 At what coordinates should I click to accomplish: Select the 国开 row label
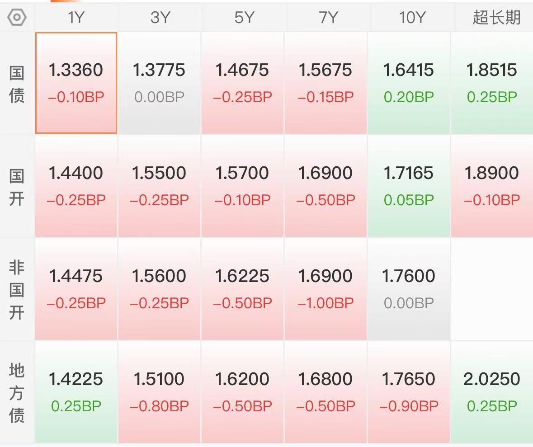click(x=17, y=187)
